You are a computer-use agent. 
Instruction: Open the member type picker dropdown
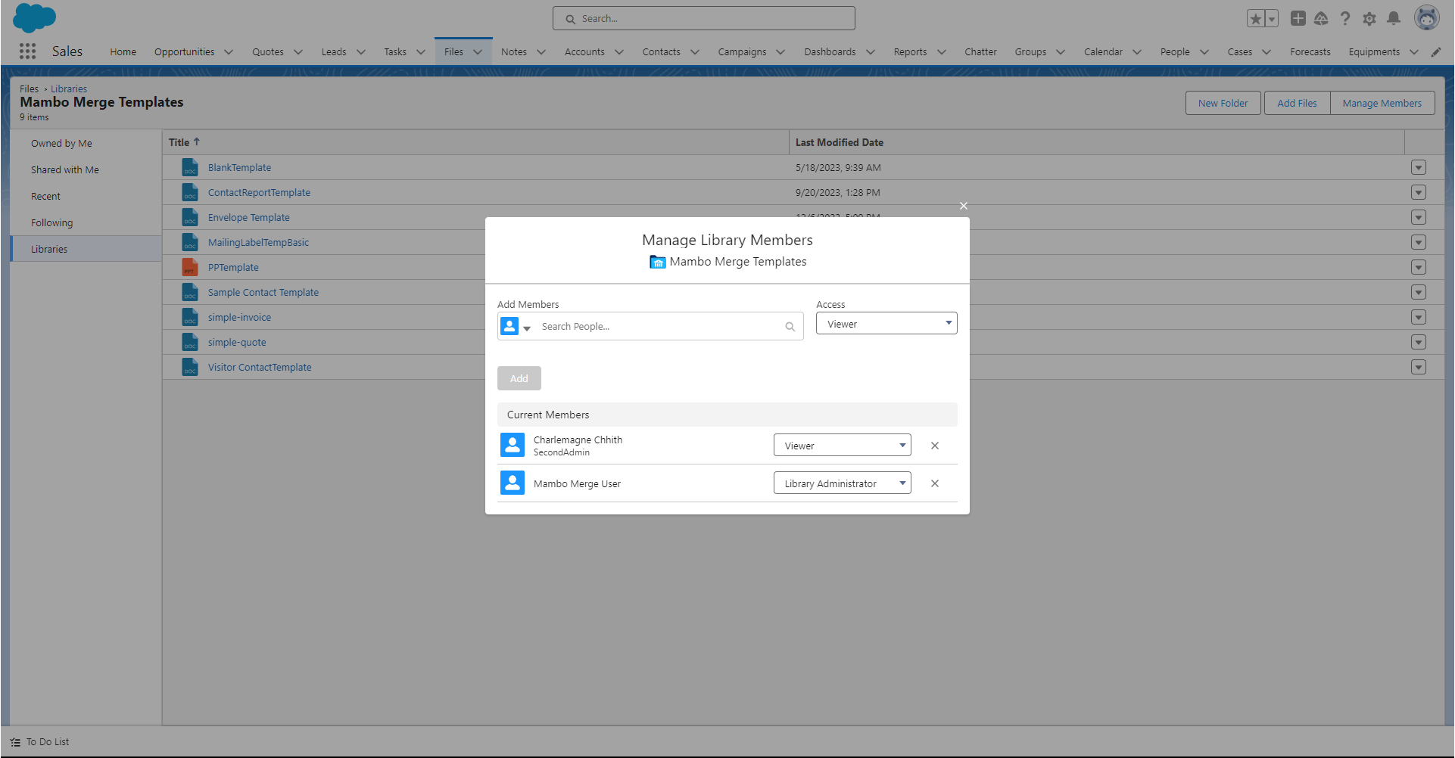pyautogui.click(x=516, y=327)
